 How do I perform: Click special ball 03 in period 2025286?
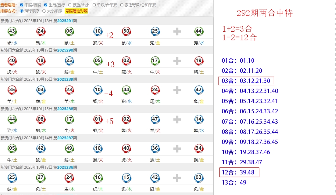tap(199, 178)
